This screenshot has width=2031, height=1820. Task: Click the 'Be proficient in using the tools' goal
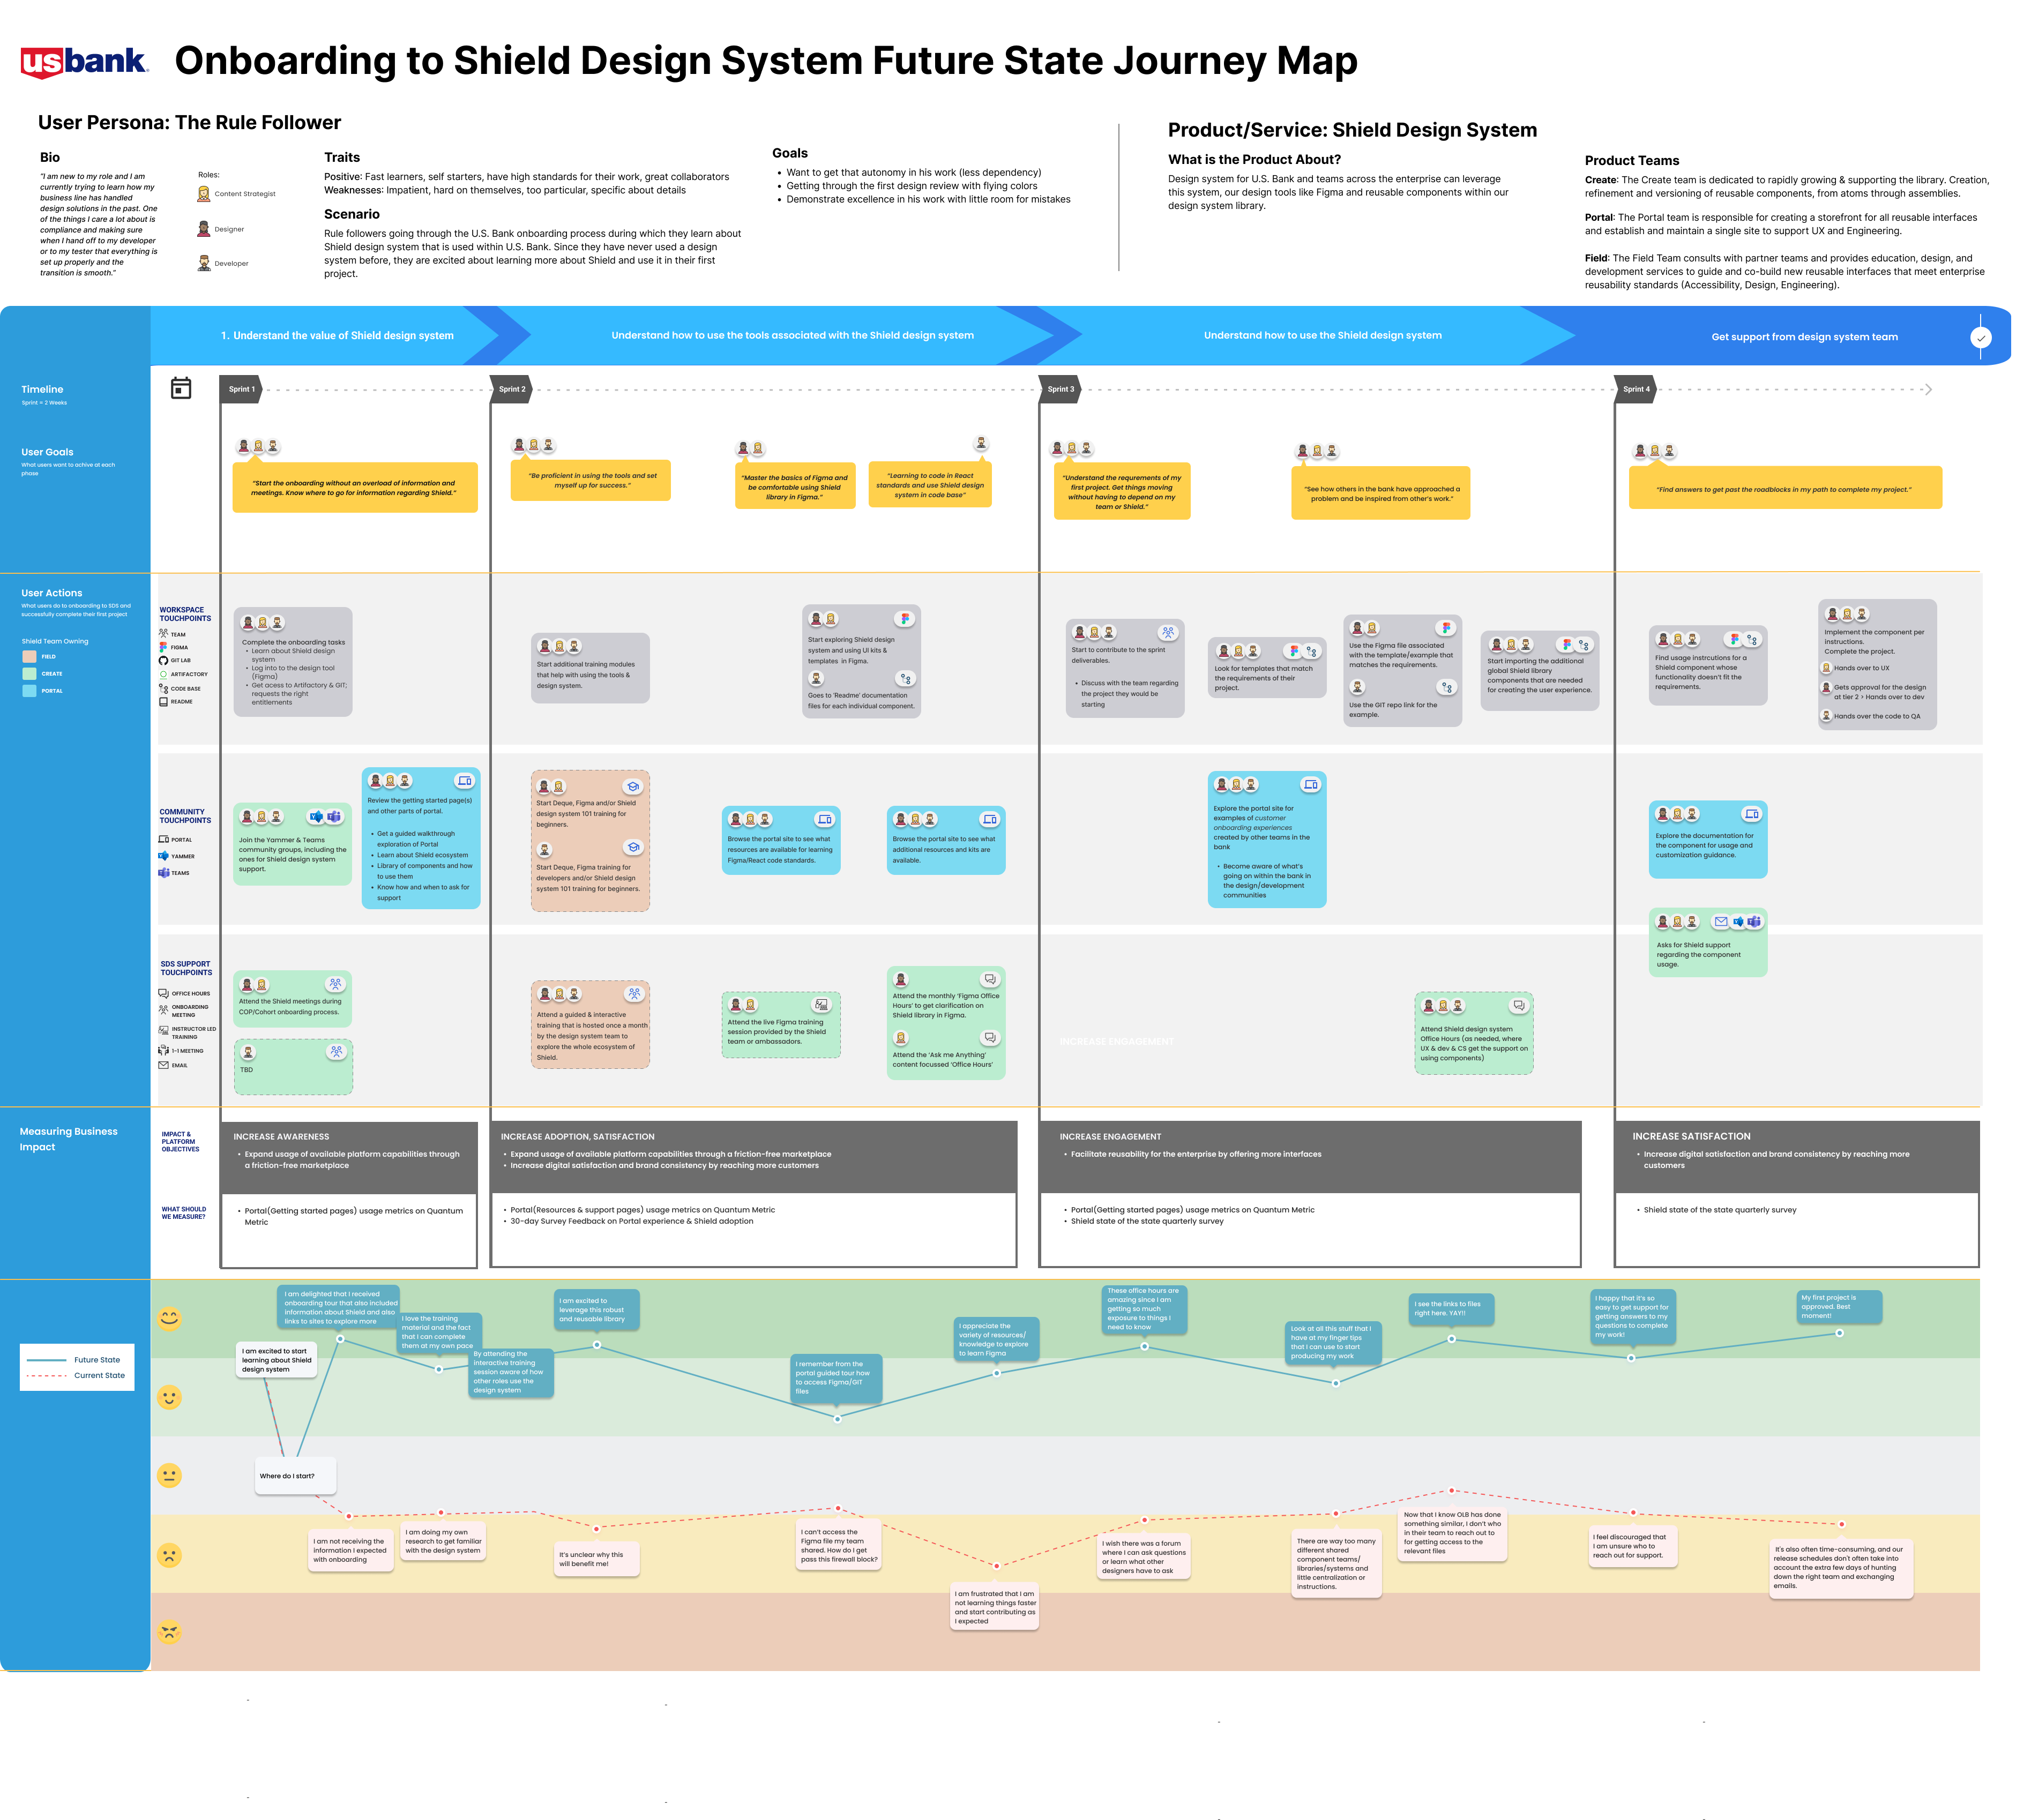click(590, 480)
